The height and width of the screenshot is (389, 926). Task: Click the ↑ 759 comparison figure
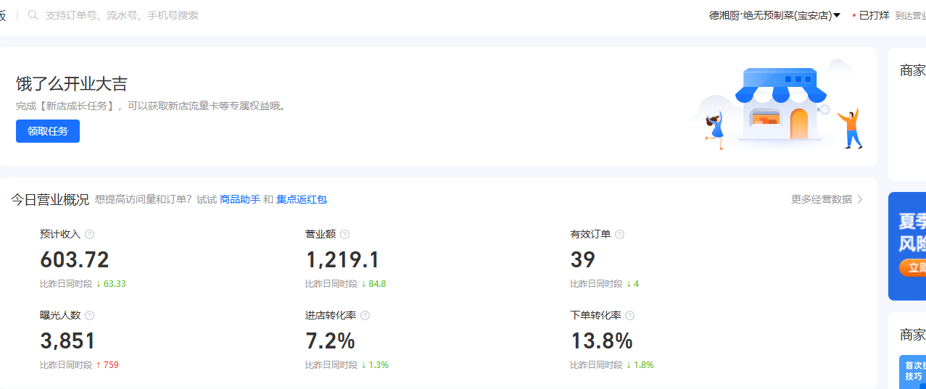click(107, 364)
